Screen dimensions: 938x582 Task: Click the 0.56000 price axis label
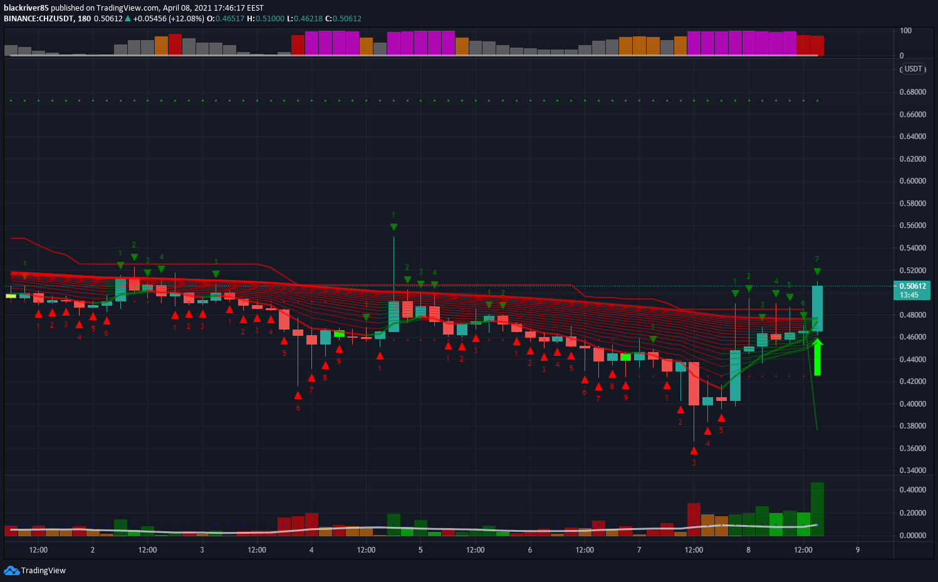click(913, 226)
